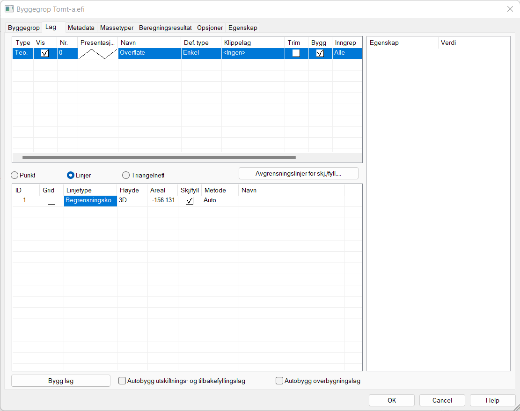Click the app icon in title bar
The image size is (520, 411).
coord(9,9)
